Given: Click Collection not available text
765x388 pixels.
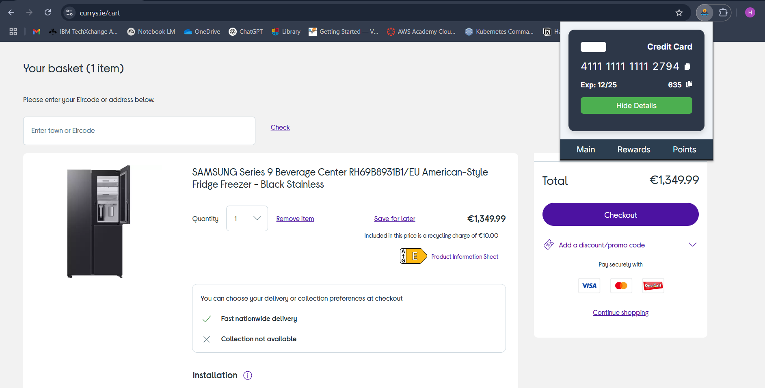Looking at the screenshot, I should pyautogui.click(x=259, y=339).
